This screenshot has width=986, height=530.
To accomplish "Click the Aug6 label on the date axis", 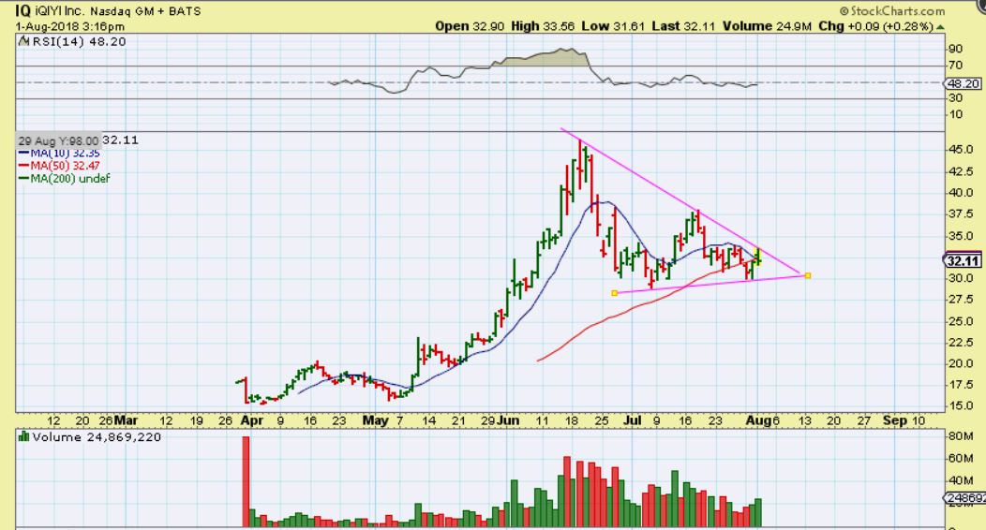I will pyautogui.click(x=762, y=420).
